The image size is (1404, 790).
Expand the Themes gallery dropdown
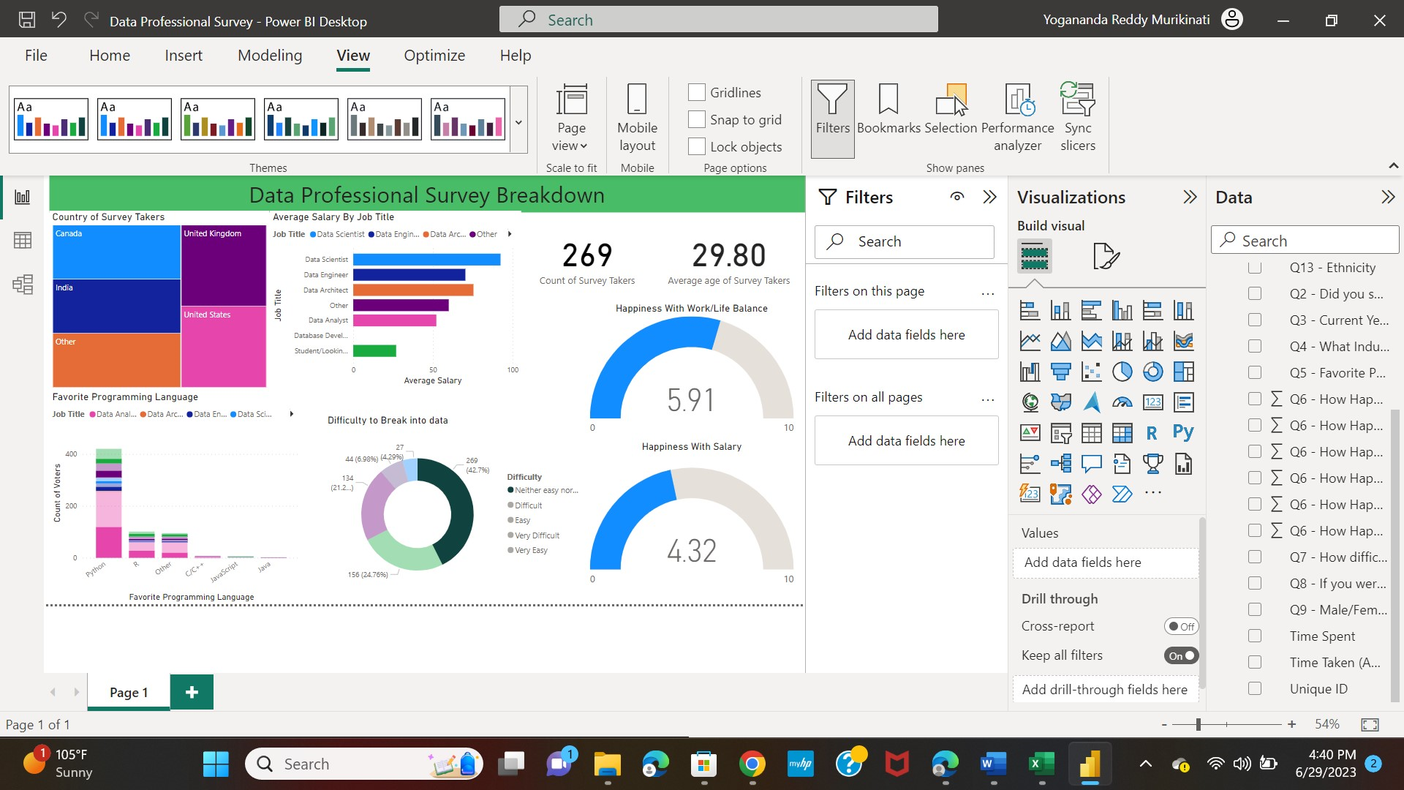pyautogui.click(x=518, y=122)
